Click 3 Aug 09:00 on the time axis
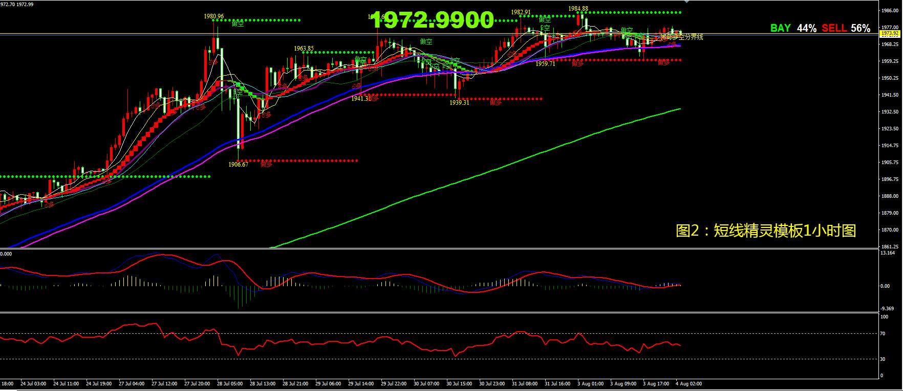The height and width of the screenshot is (391, 903). tap(623, 383)
